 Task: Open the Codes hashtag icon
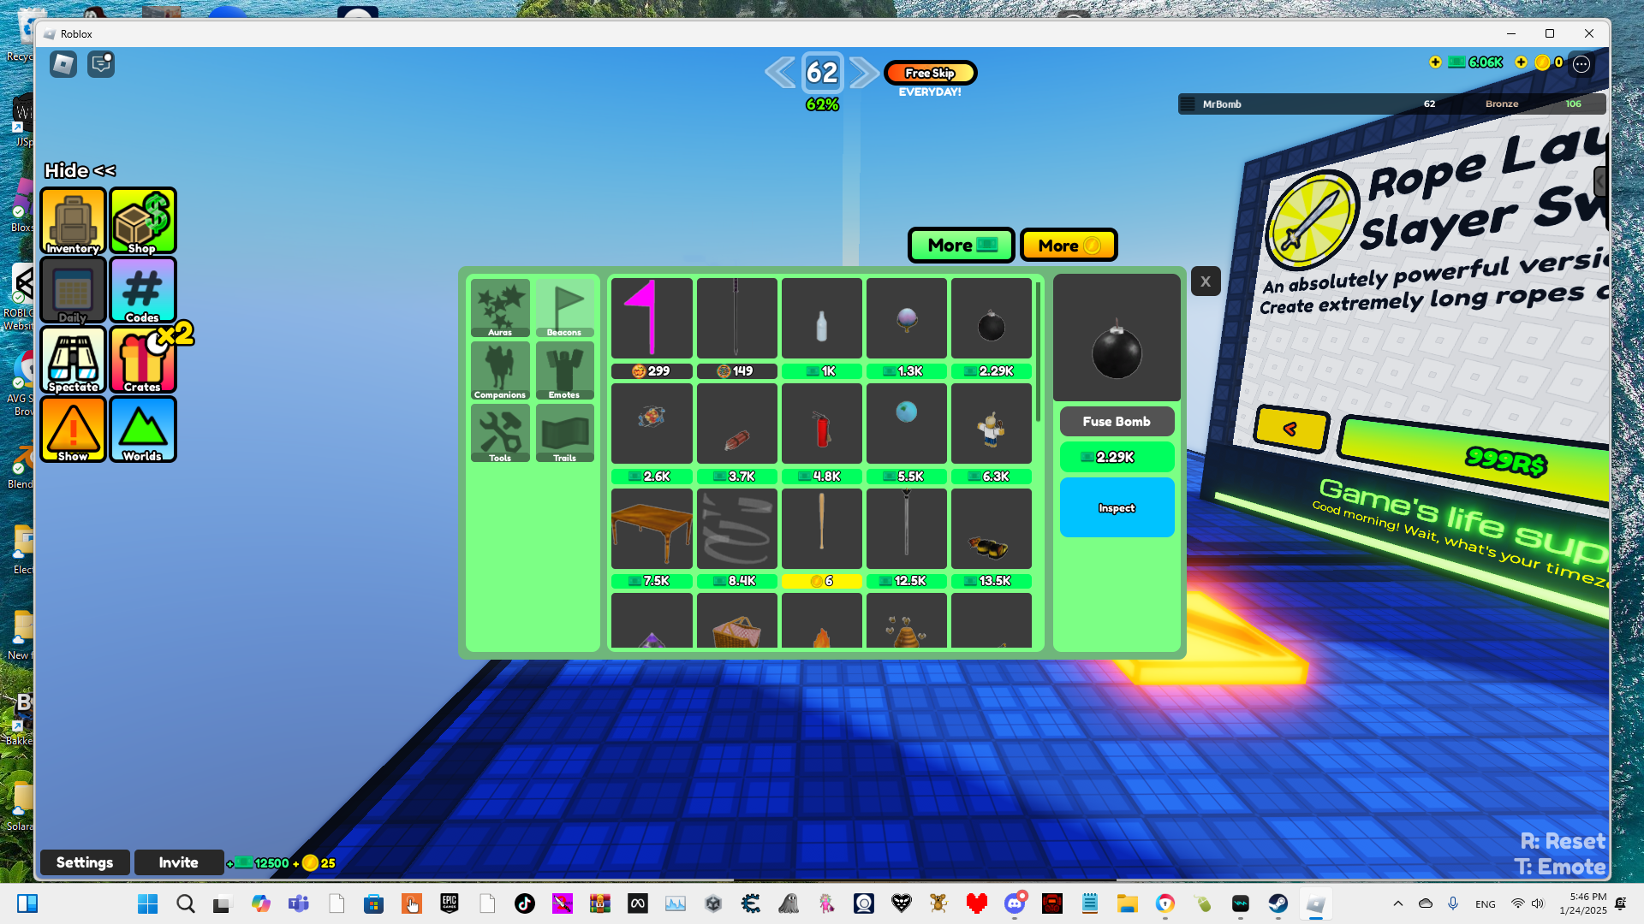coord(143,290)
